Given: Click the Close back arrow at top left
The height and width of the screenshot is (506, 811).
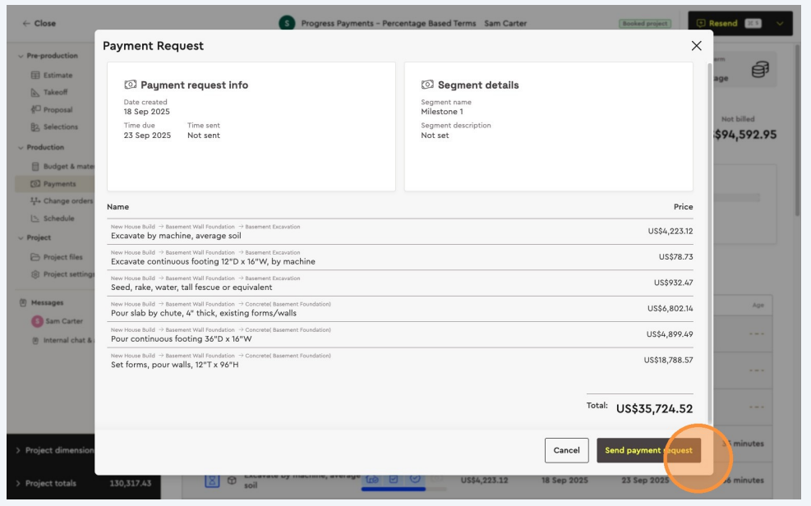Looking at the screenshot, I should coord(25,23).
